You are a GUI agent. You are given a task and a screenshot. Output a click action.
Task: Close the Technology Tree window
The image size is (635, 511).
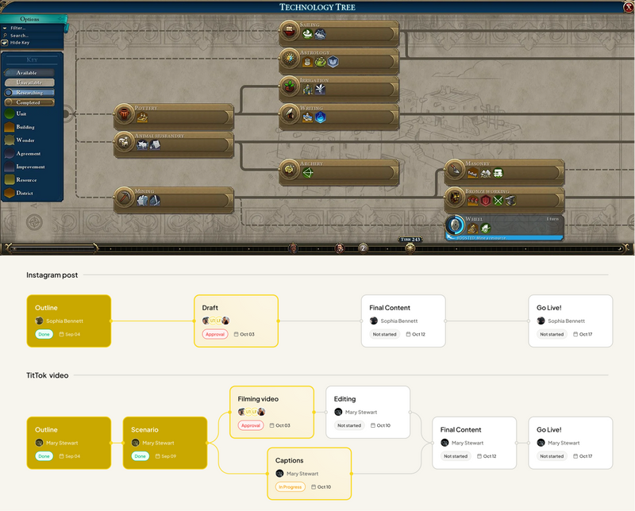coord(629,7)
